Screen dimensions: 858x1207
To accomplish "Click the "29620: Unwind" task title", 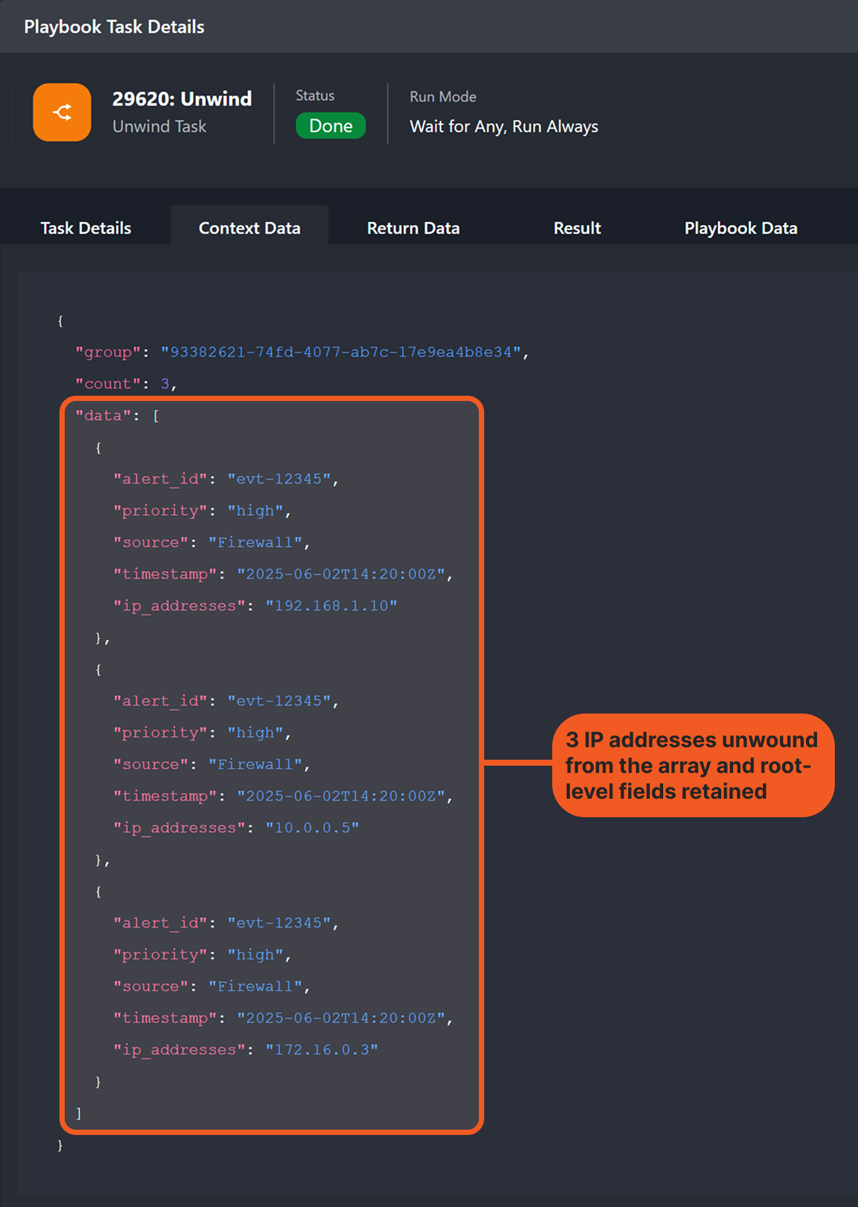I will (182, 98).
